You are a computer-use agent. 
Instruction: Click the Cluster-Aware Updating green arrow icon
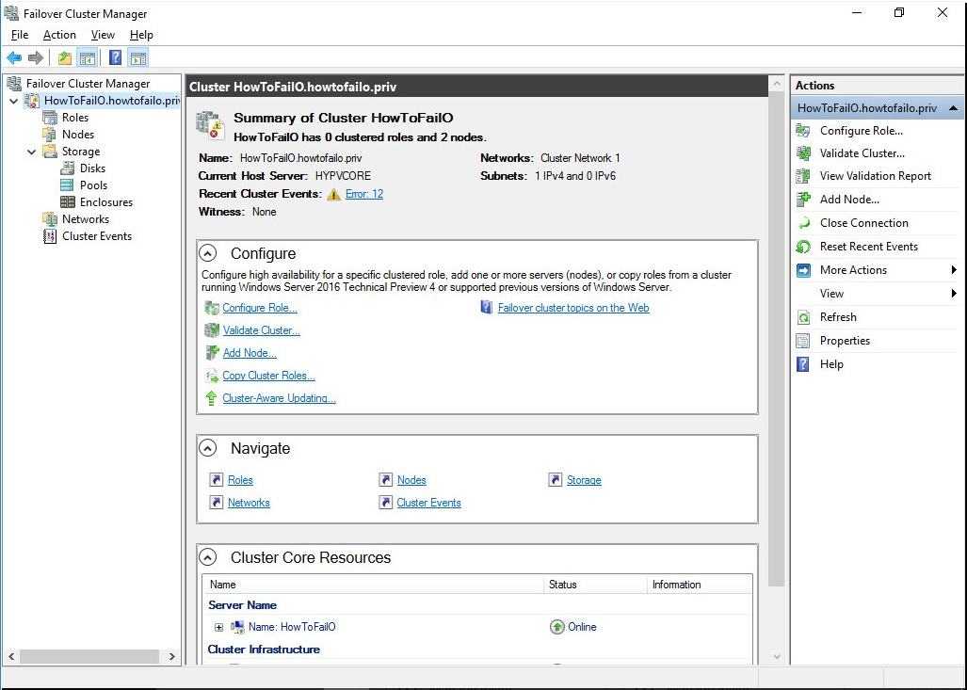click(x=211, y=398)
